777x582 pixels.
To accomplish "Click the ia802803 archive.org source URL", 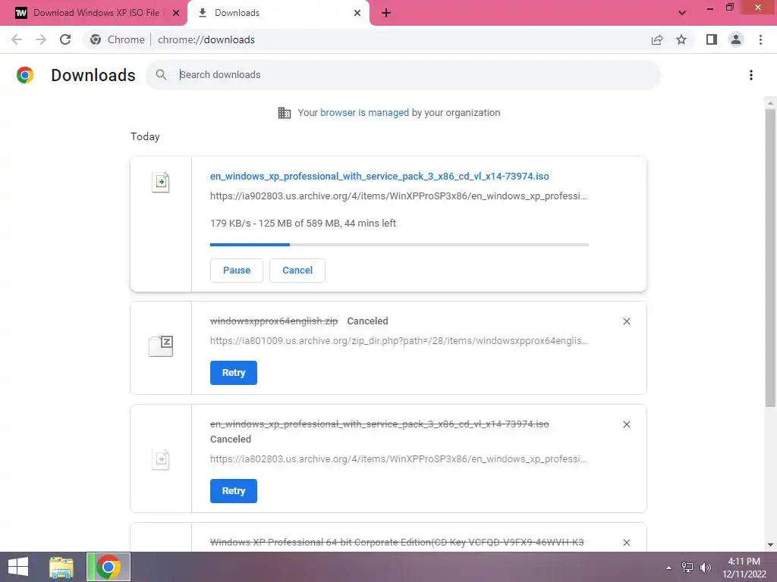I will [398, 459].
